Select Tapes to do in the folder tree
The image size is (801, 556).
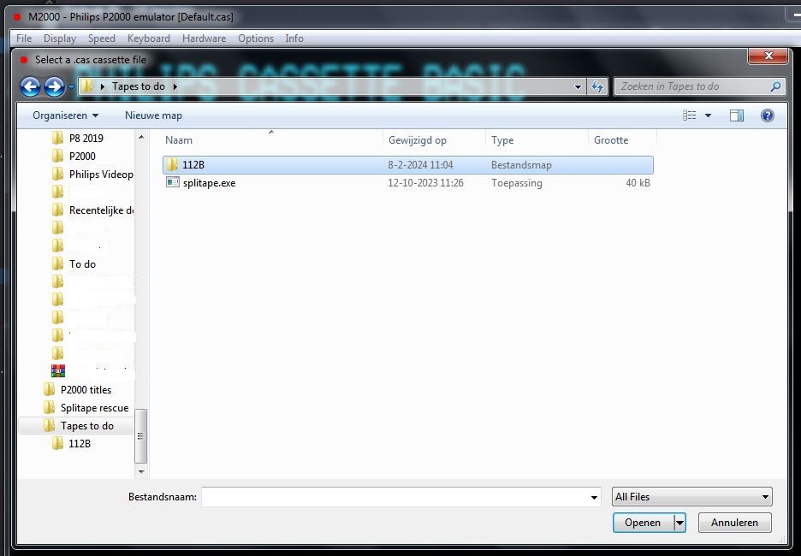pyautogui.click(x=86, y=425)
